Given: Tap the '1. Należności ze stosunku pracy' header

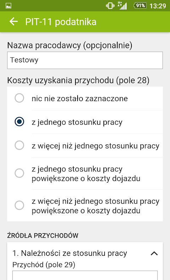Looking at the screenshot, I should tap(70, 253).
